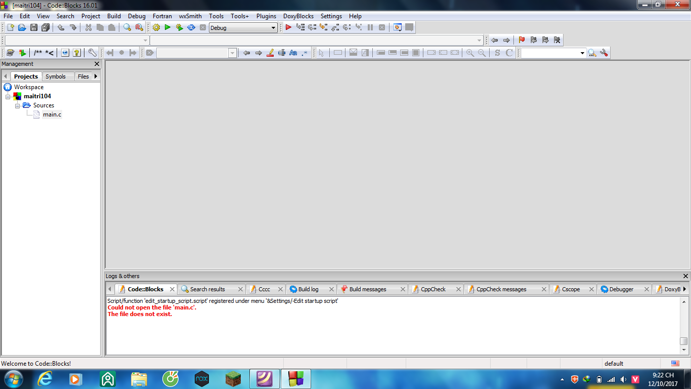Screen dimensions: 691x389
Task: Create a new file from toolbar
Action: click(x=11, y=27)
